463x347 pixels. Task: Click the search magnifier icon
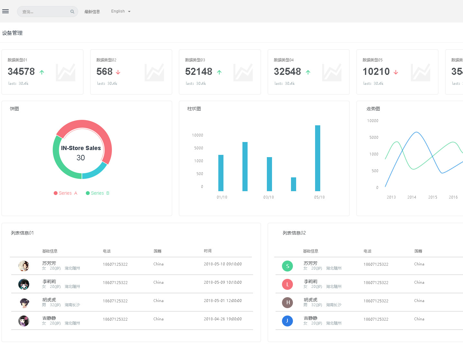pyautogui.click(x=72, y=12)
